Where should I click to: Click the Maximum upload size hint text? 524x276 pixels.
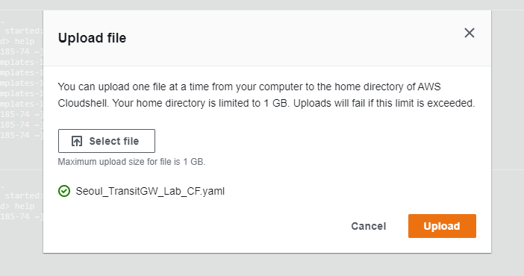[131, 162]
